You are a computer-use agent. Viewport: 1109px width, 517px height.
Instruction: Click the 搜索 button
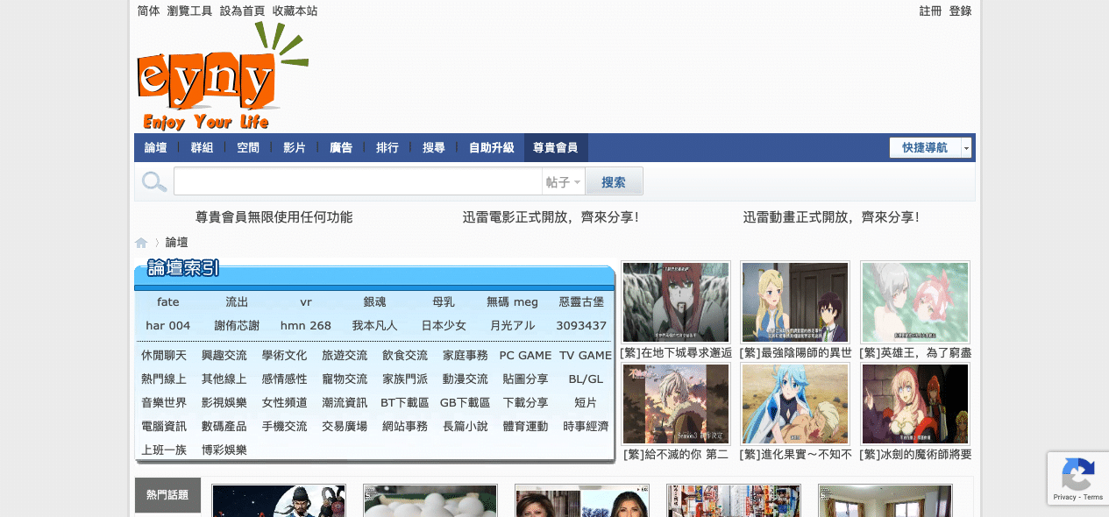[x=614, y=182]
